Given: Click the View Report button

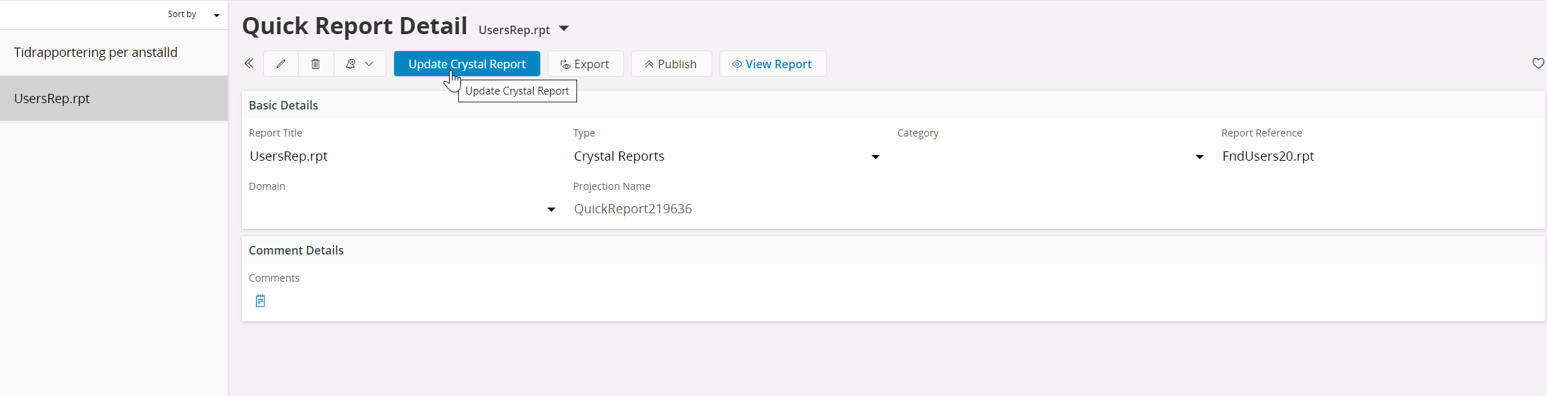Looking at the screenshot, I should (772, 64).
